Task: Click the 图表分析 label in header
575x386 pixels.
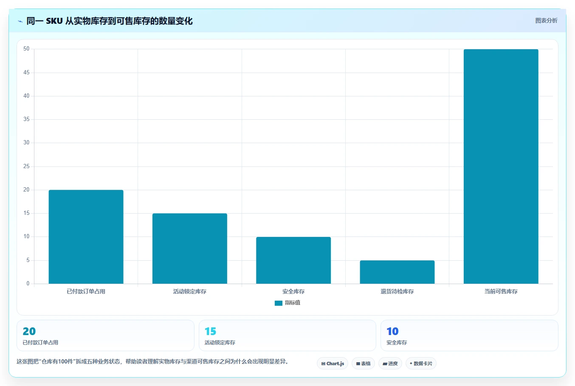Action: [546, 20]
